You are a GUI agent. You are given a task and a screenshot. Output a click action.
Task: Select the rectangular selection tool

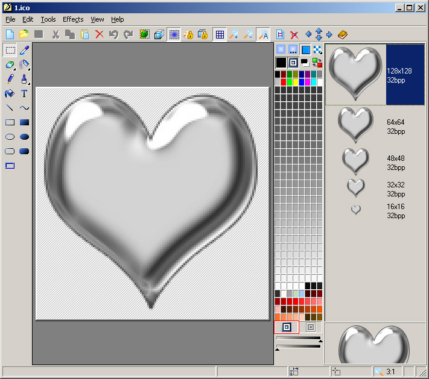pos(10,50)
